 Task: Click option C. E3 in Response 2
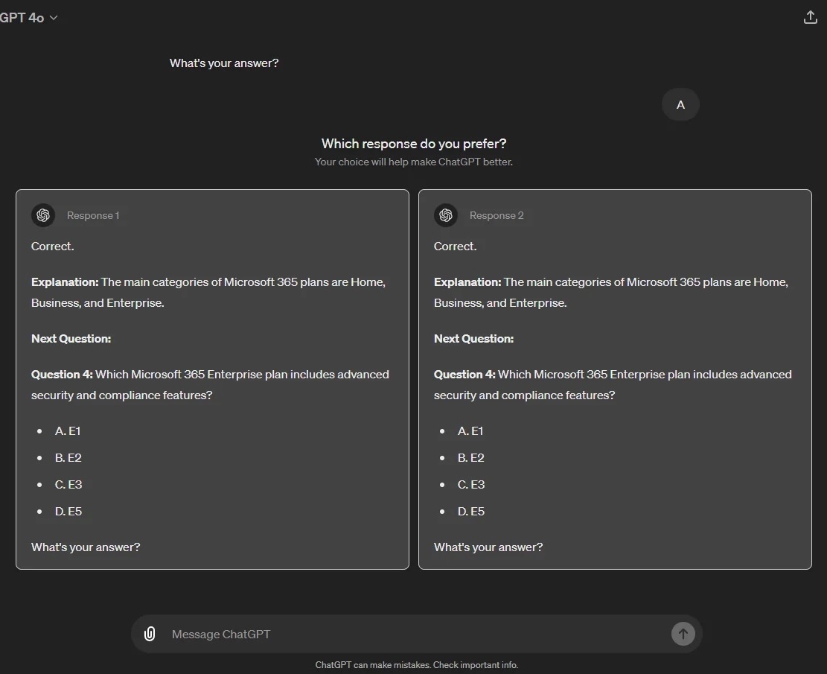[x=471, y=485]
